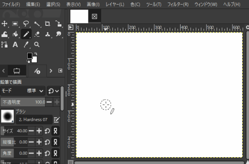
Task: Increase the Angle value
Action: click(39, 153)
